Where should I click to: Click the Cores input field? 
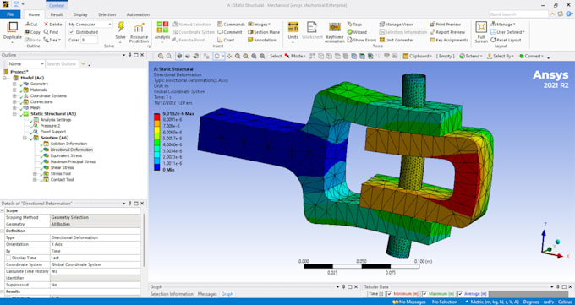89,40
